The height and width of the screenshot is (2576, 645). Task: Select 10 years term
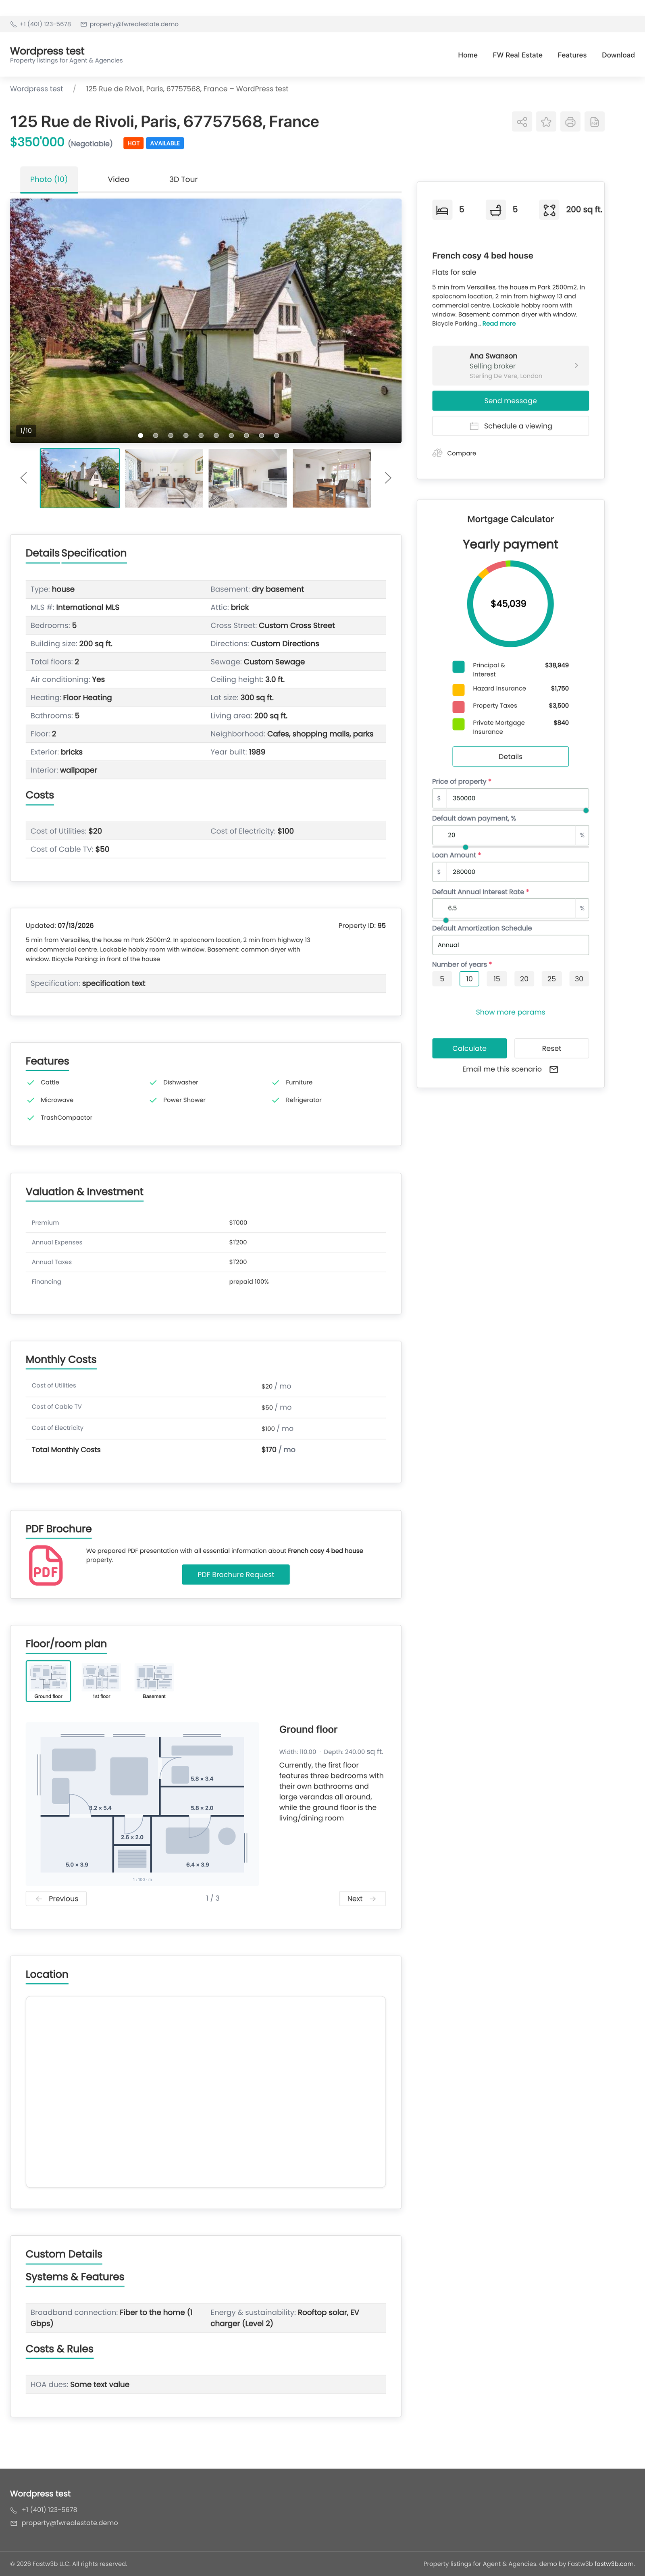(469, 979)
